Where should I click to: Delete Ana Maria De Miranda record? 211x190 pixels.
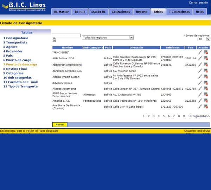206,107
